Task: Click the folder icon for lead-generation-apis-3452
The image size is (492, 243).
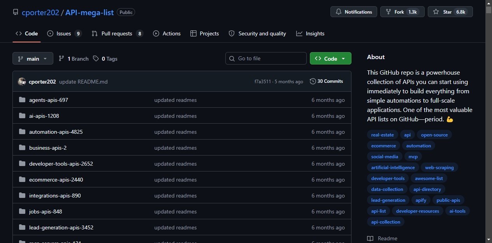Action: coord(22,227)
